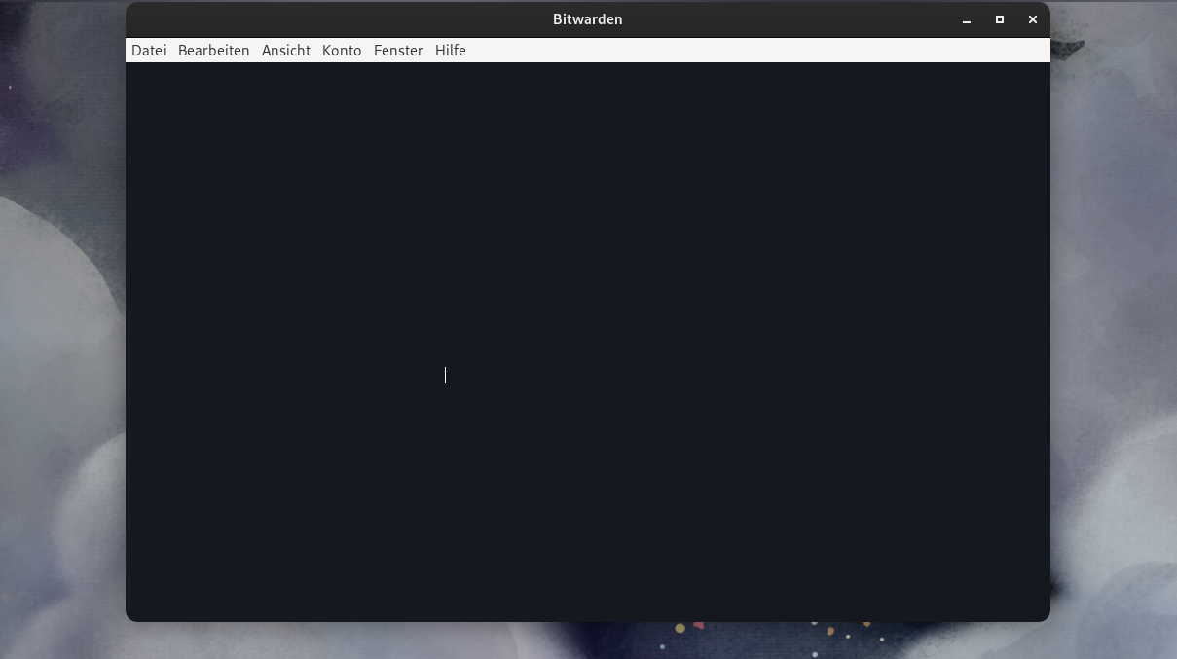The height and width of the screenshot is (659, 1177).
Task: Access account options via Konto
Action: coord(342,51)
